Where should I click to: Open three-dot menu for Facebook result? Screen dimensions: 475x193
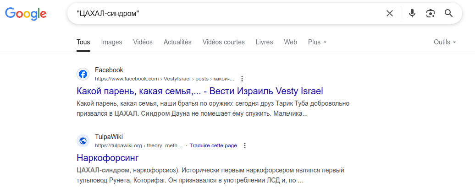[x=242, y=79]
